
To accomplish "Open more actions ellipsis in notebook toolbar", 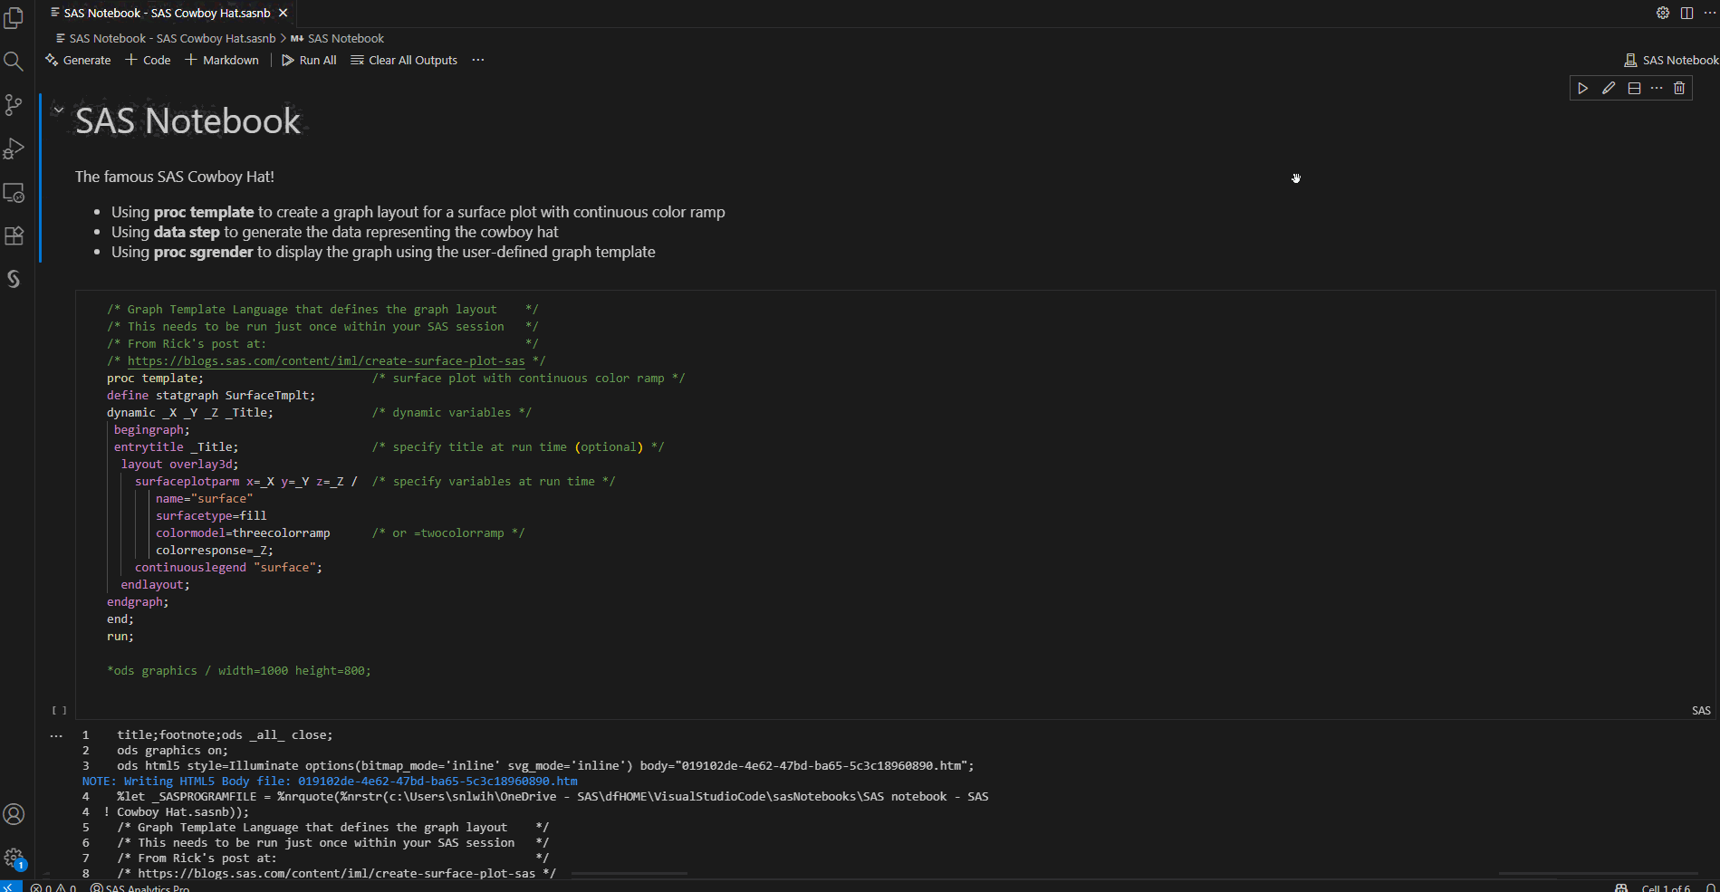I will pyautogui.click(x=478, y=60).
